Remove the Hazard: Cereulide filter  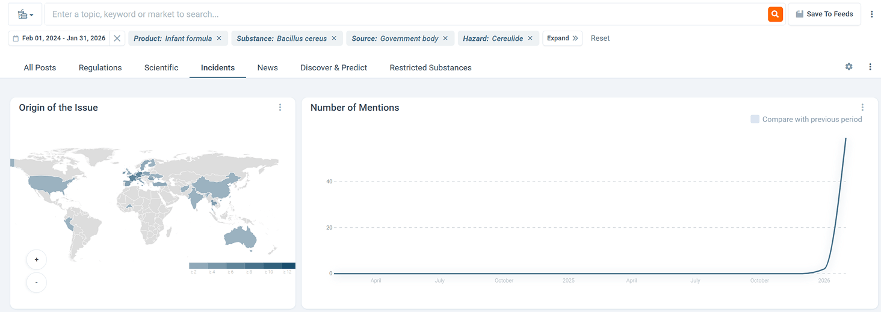530,38
